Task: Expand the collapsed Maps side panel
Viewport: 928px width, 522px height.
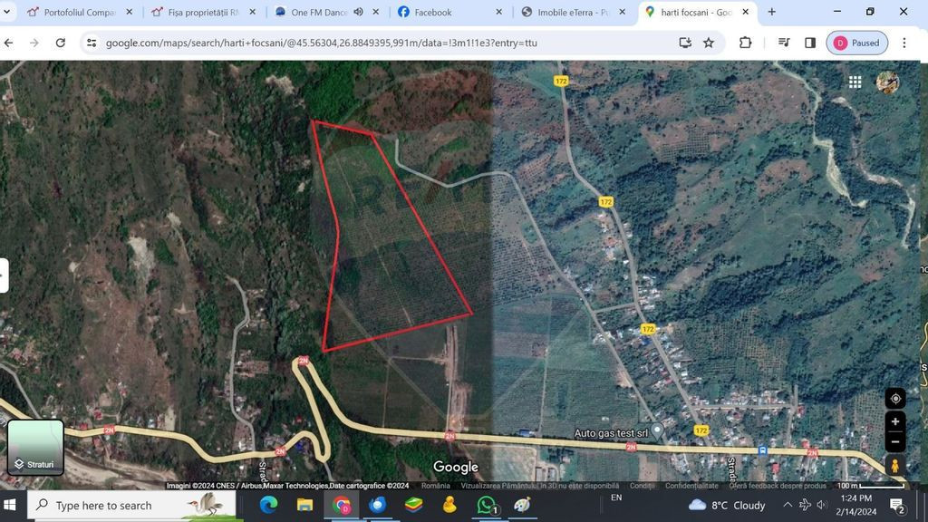Action: 4,275
